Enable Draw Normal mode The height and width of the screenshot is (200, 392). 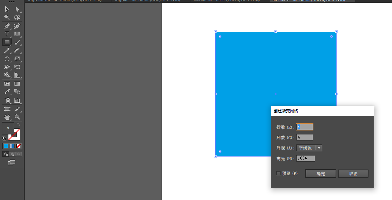click(x=6, y=154)
